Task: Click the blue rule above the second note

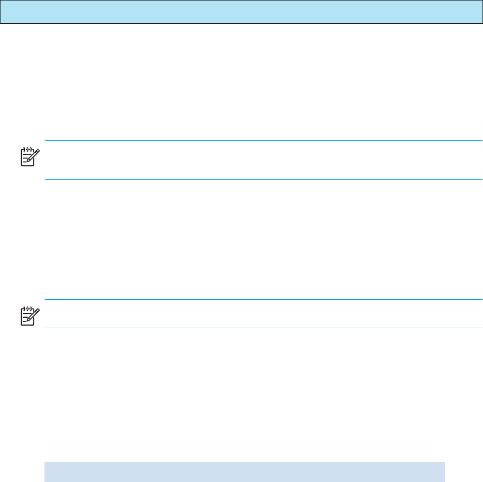Action: point(263,299)
